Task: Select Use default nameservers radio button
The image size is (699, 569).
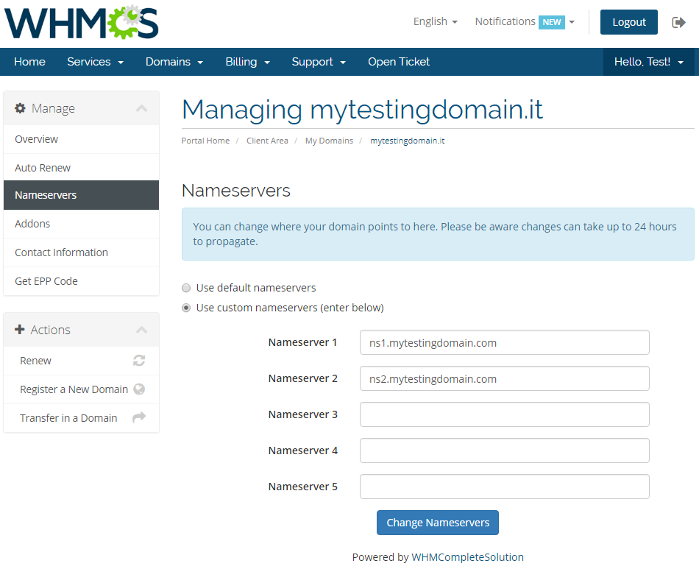Action: 186,288
